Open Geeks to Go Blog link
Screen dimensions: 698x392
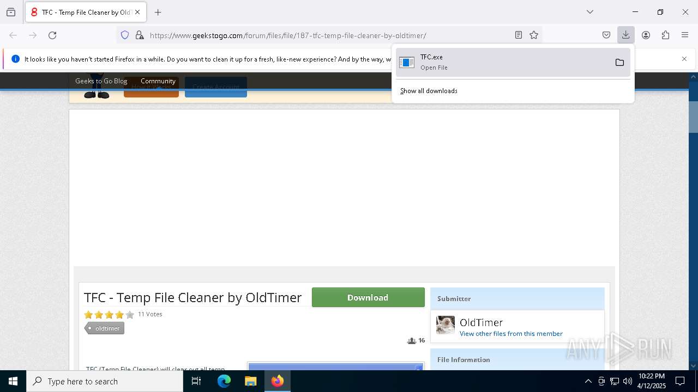click(x=101, y=81)
